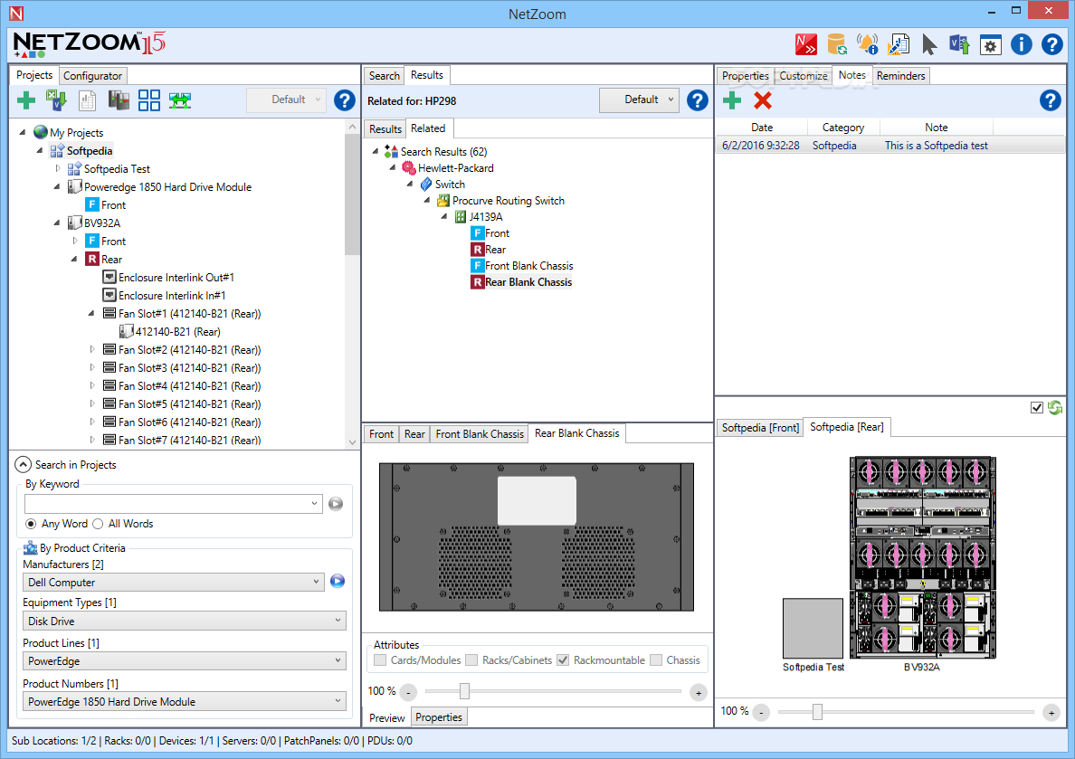Open help for the Notes panel
Viewport: 1075px width, 759px height.
(x=1050, y=100)
